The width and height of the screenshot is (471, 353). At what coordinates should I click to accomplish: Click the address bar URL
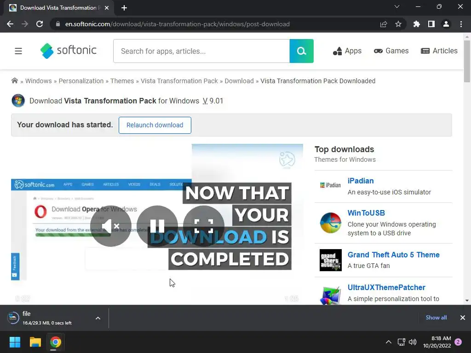click(177, 24)
